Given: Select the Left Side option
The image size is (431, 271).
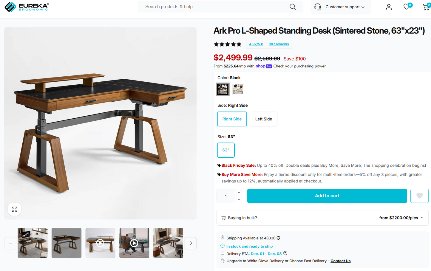Looking at the screenshot, I should click(x=263, y=119).
